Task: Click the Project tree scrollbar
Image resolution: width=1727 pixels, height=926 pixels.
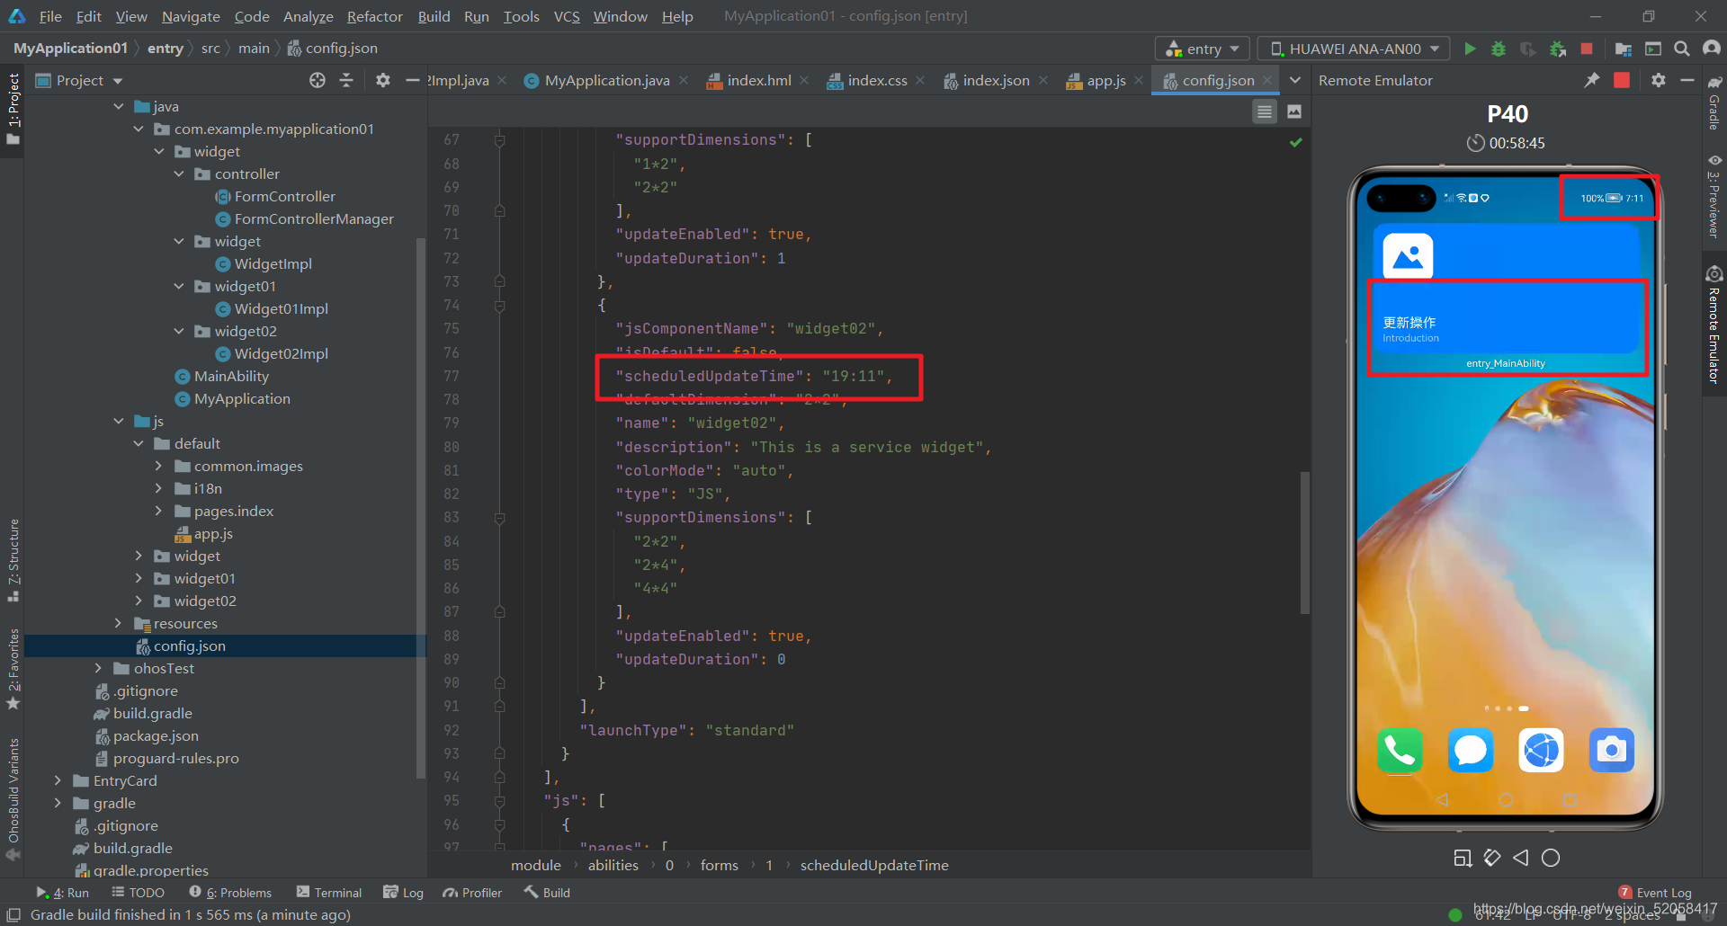Action: [x=420, y=508]
